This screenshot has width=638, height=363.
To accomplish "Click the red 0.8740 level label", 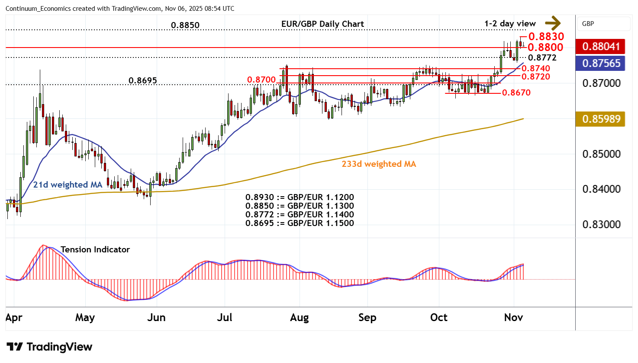I will tap(535, 68).
